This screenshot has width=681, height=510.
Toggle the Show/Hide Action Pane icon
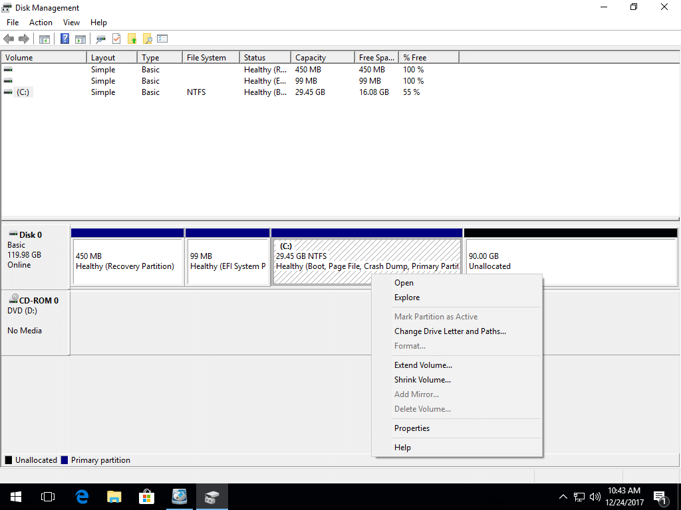(x=80, y=39)
